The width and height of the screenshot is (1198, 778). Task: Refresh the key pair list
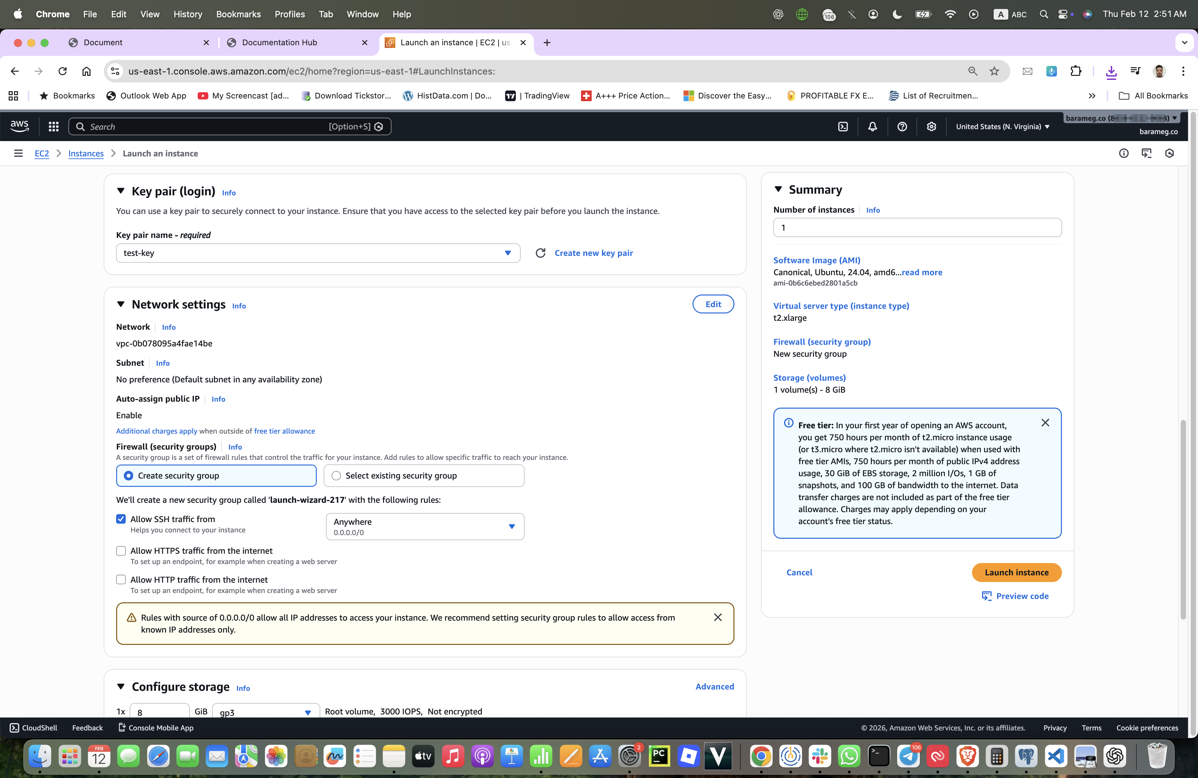coord(540,253)
